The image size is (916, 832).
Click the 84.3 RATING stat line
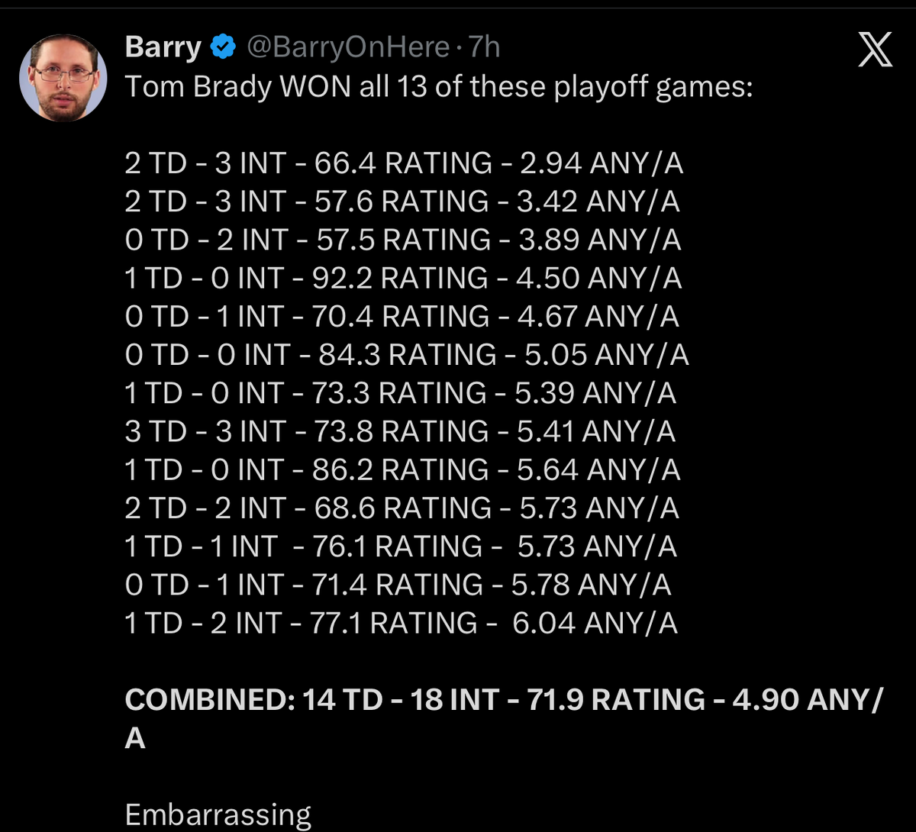(407, 354)
